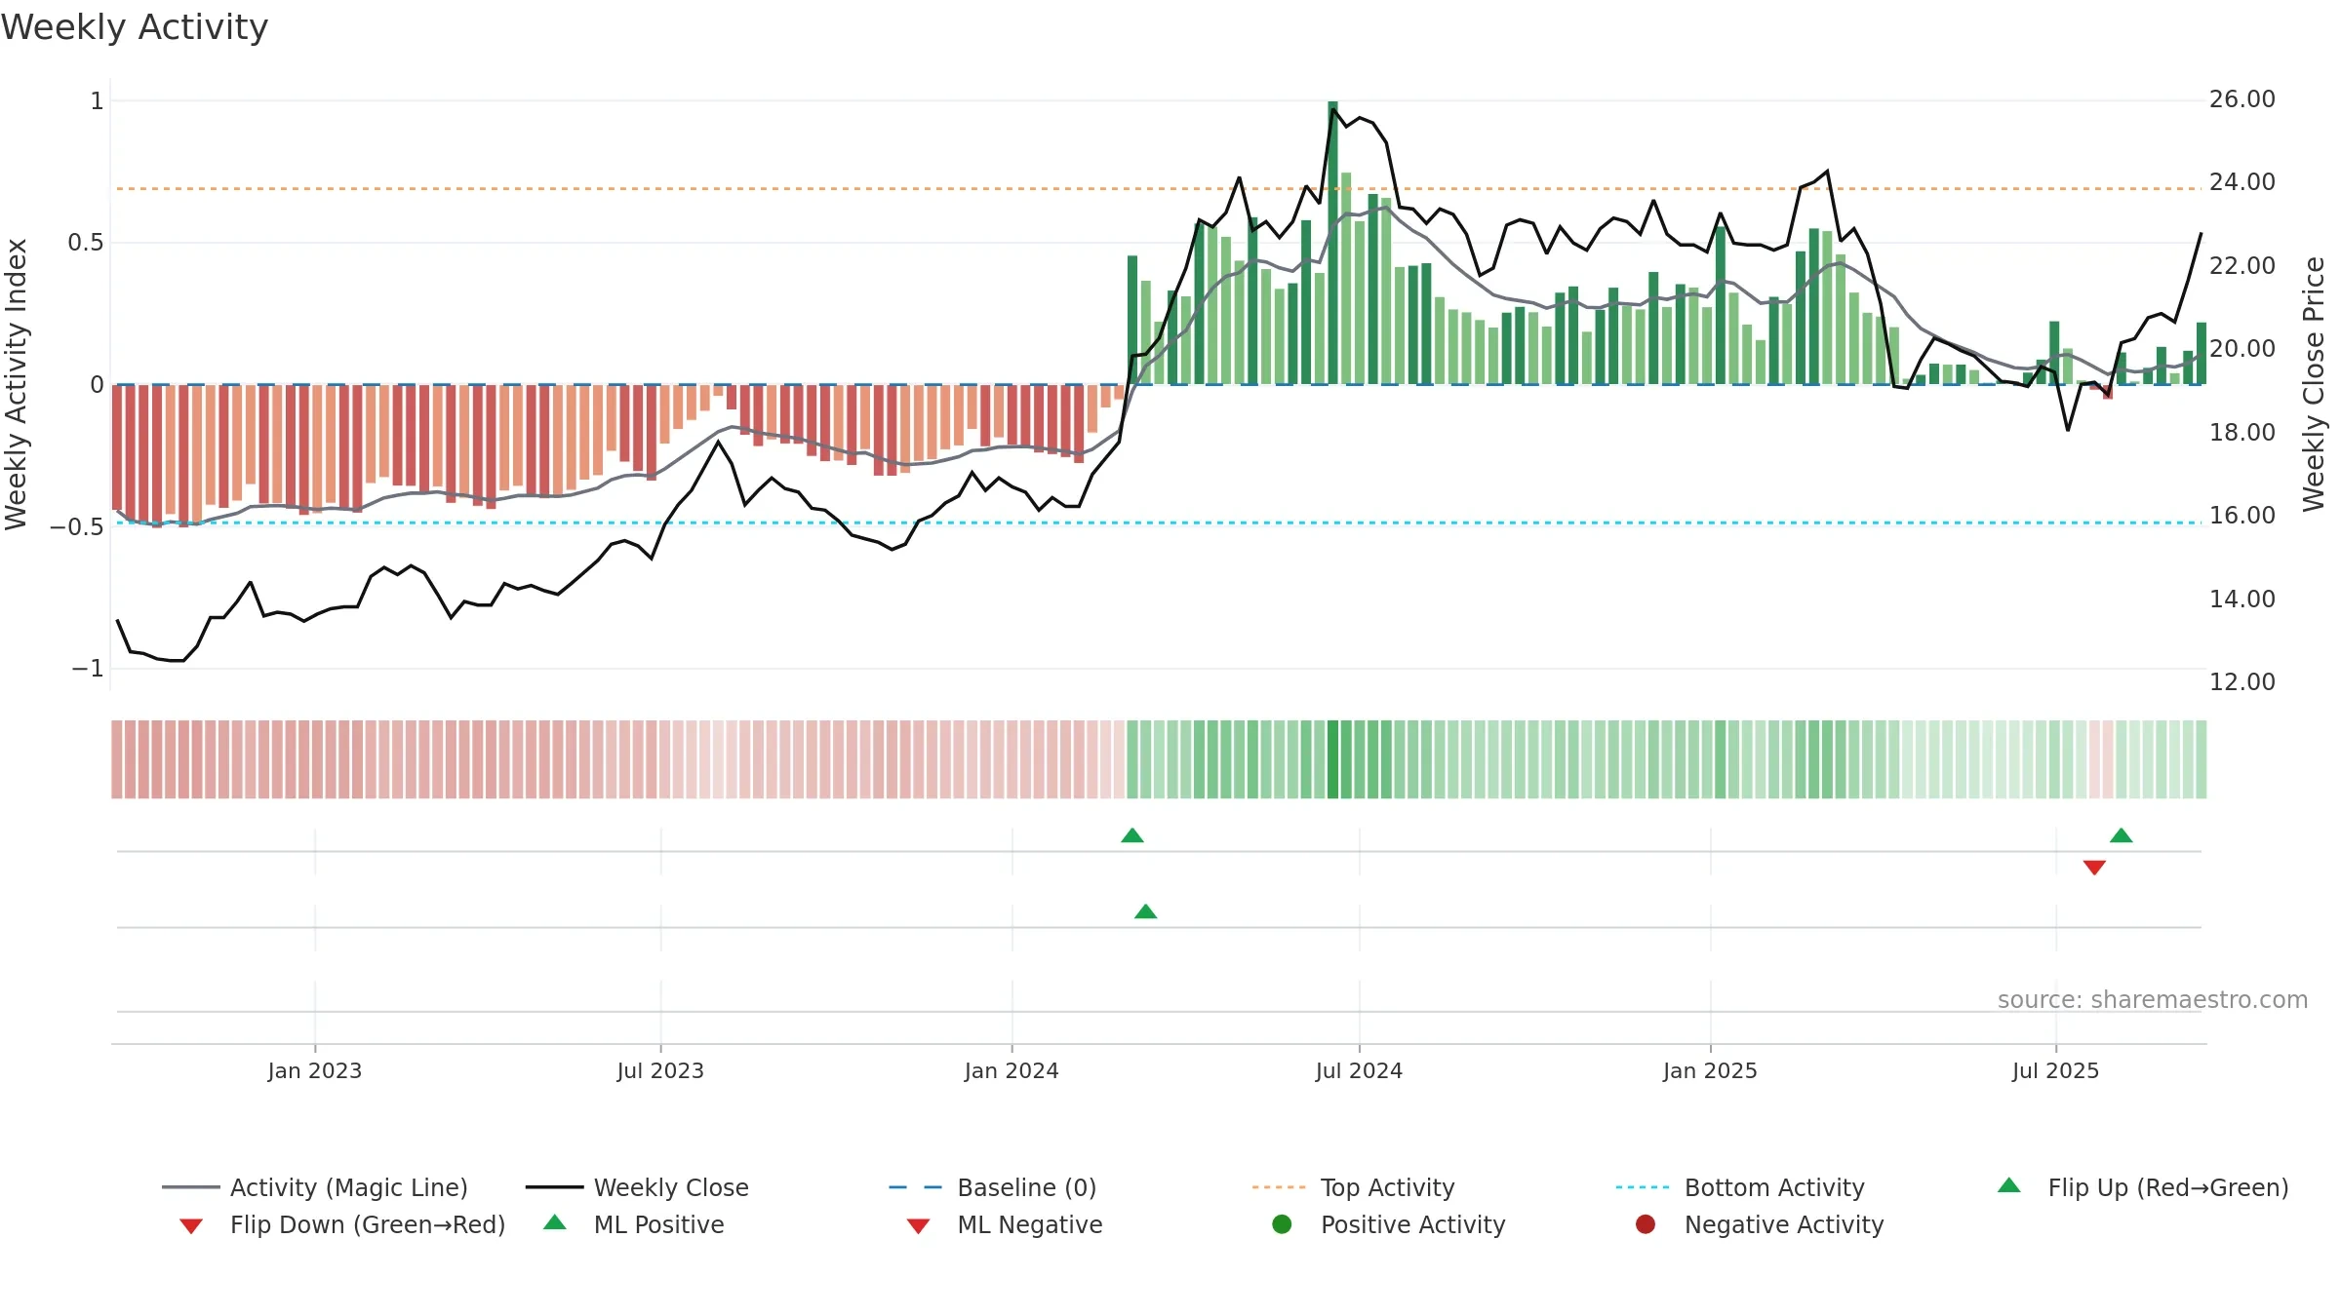The width and height of the screenshot is (2341, 1316).
Task: Click the pink heatmap cells after Jul 2025
Action: [2101, 759]
